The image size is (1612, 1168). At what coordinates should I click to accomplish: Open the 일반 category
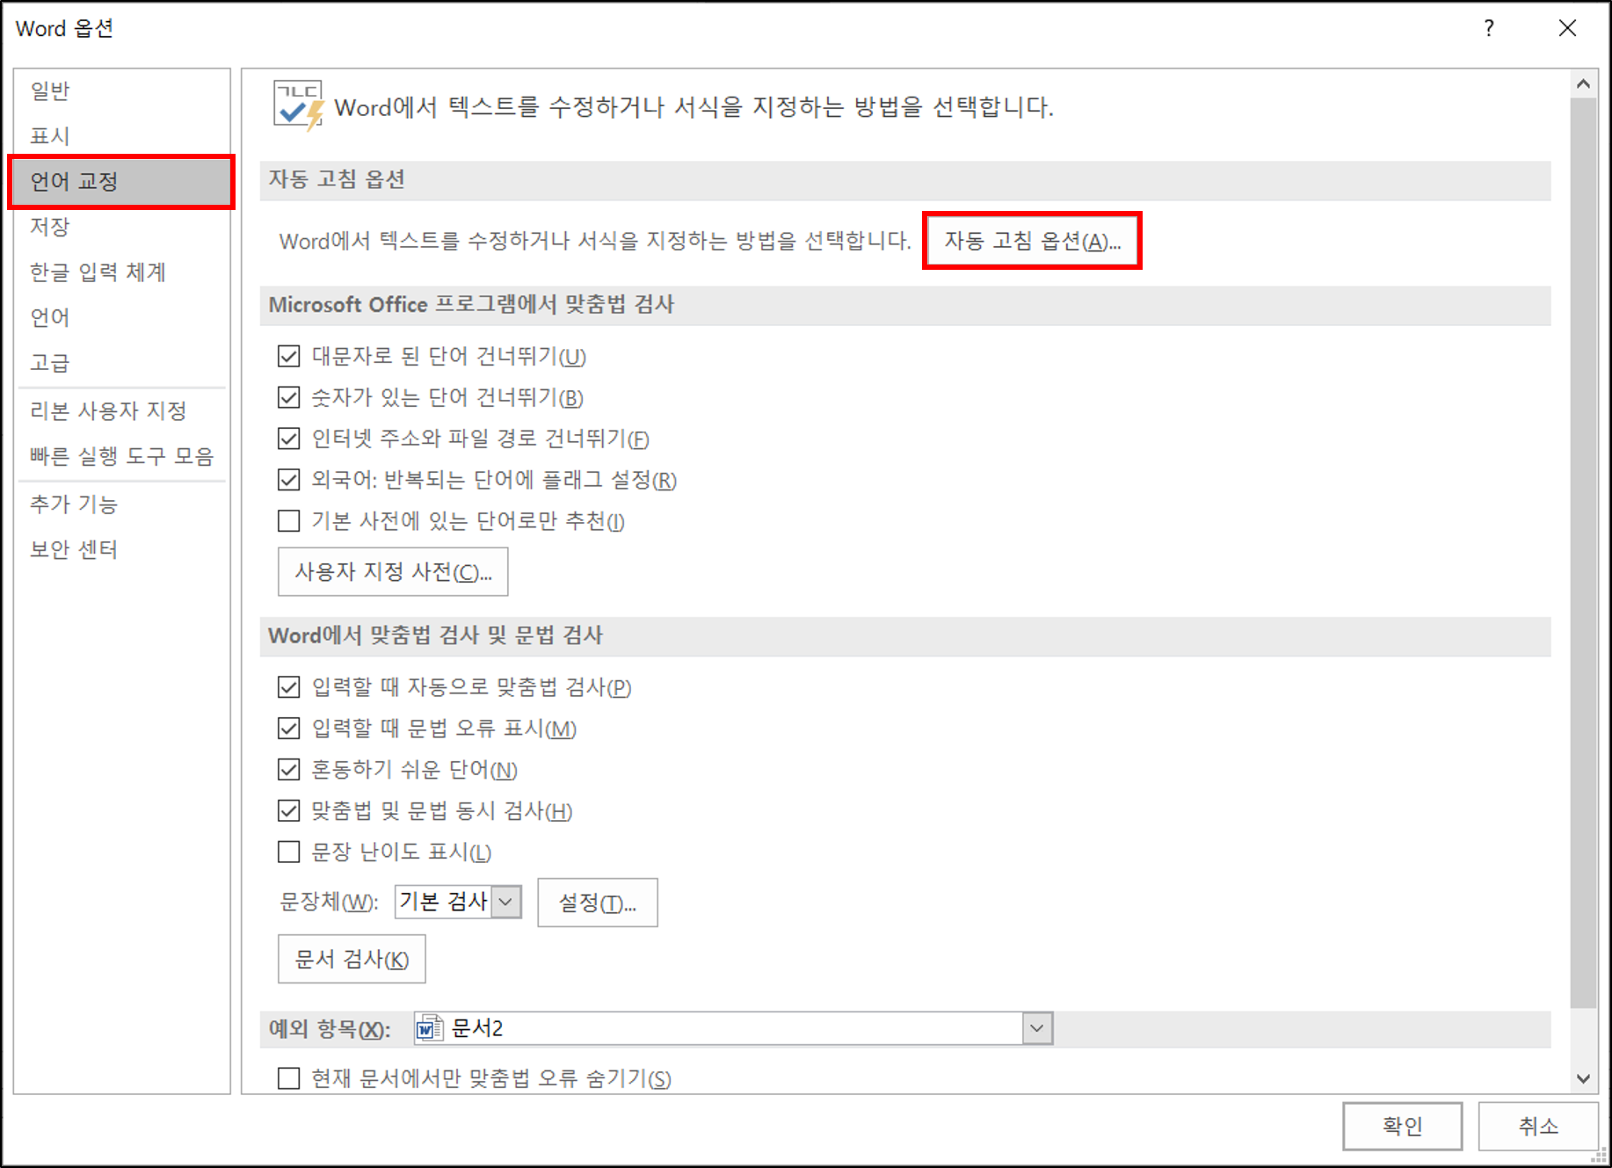click(x=122, y=91)
